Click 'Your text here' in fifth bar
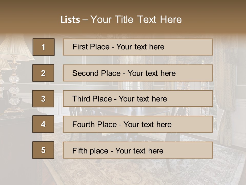This screenshot has height=185, width=246. click(x=139, y=151)
